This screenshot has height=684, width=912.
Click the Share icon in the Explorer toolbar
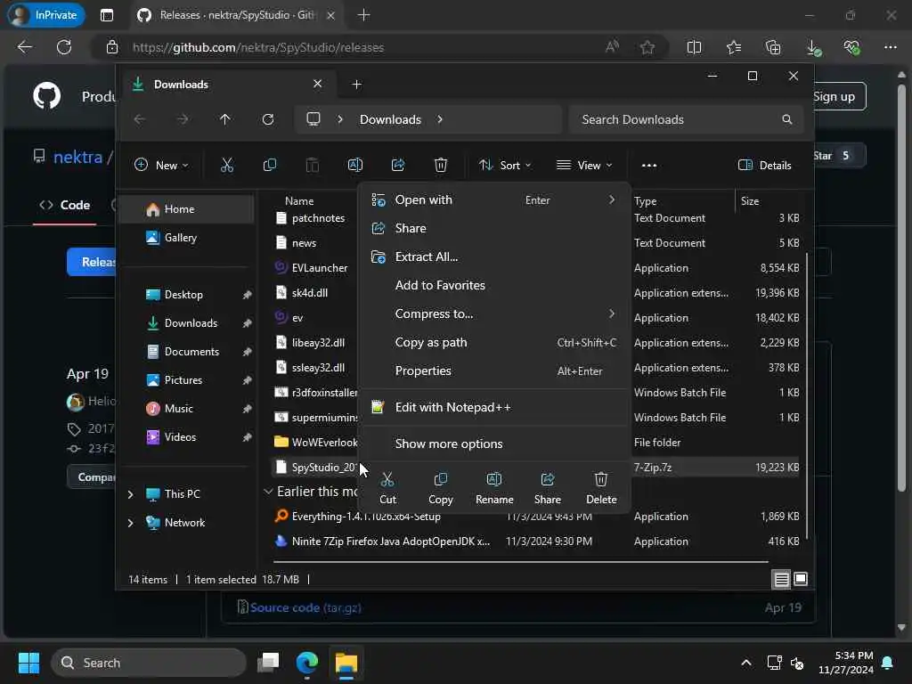pyautogui.click(x=398, y=165)
